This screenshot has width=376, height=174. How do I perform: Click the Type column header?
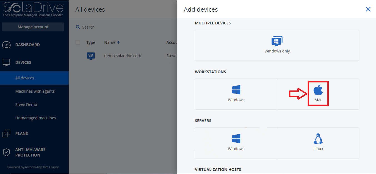91,42
